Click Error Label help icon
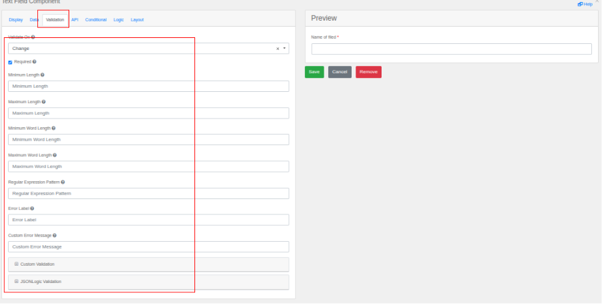 [32, 208]
